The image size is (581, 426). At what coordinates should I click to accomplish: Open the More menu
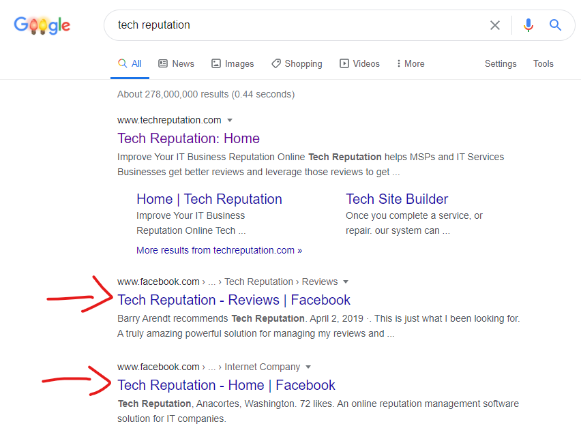(411, 63)
